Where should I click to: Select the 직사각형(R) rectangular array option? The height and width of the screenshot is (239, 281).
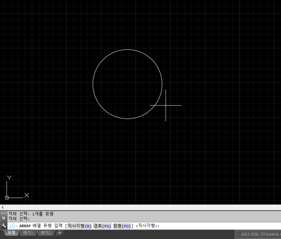[x=79, y=226]
